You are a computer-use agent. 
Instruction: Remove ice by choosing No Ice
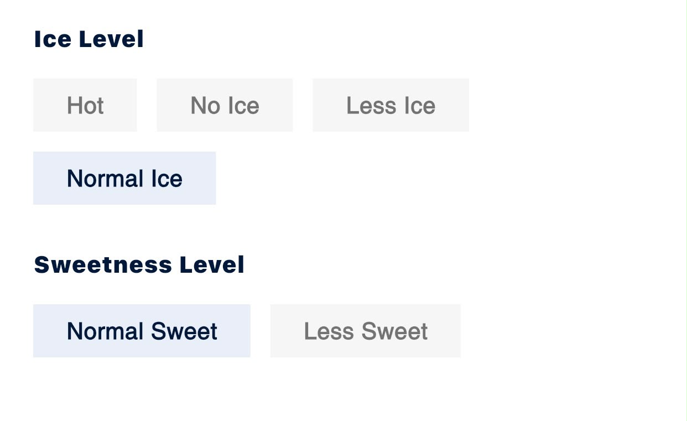point(225,105)
